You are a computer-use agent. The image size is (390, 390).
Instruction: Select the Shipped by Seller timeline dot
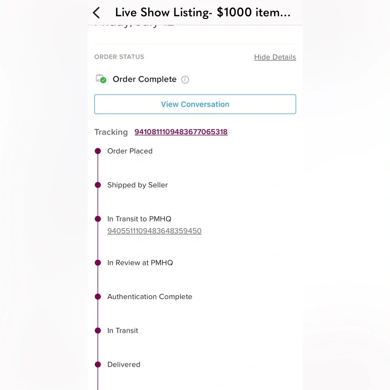tap(98, 185)
